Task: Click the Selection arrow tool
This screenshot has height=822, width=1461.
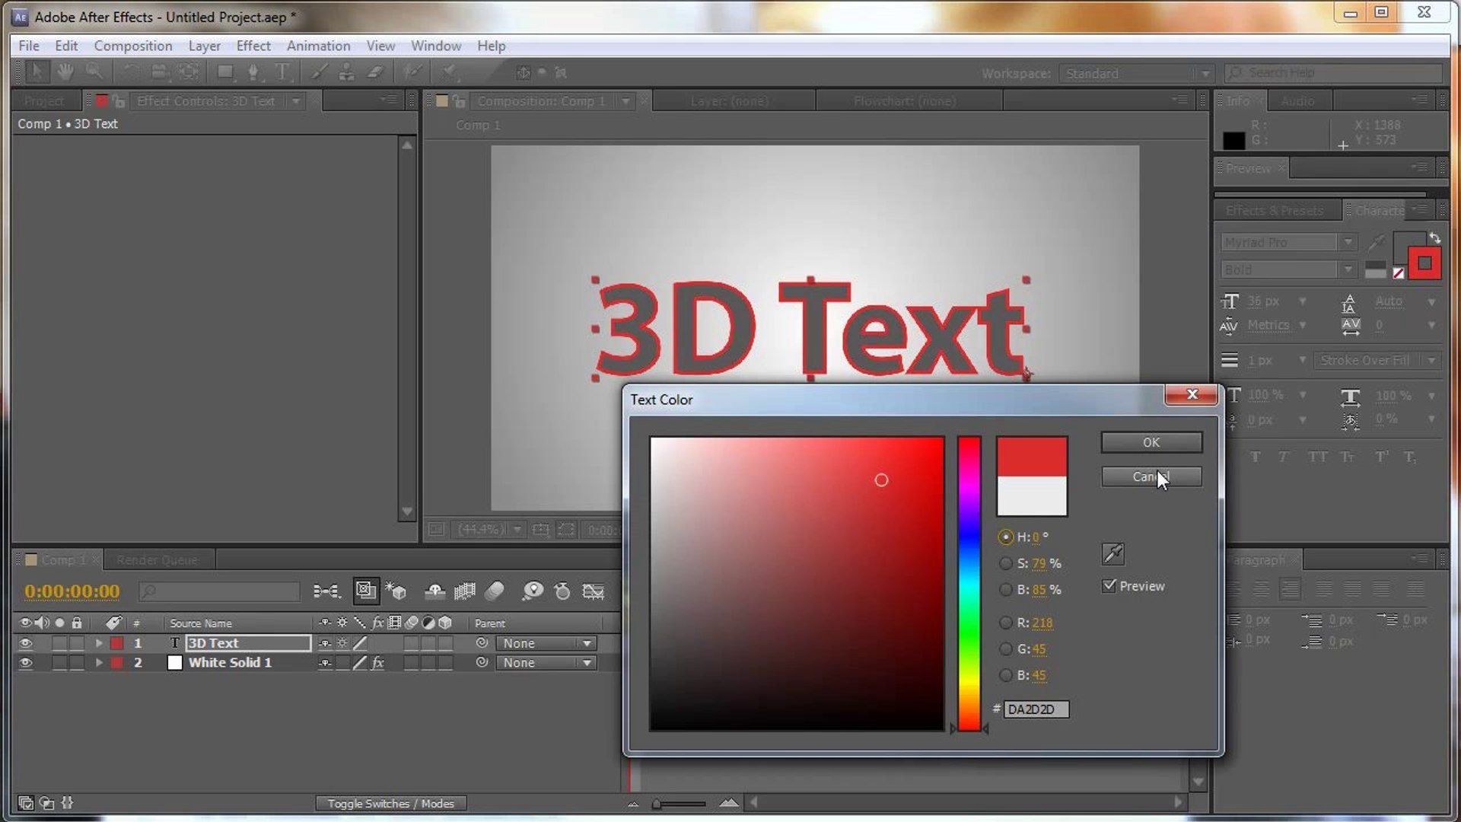Action: pos(36,72)
